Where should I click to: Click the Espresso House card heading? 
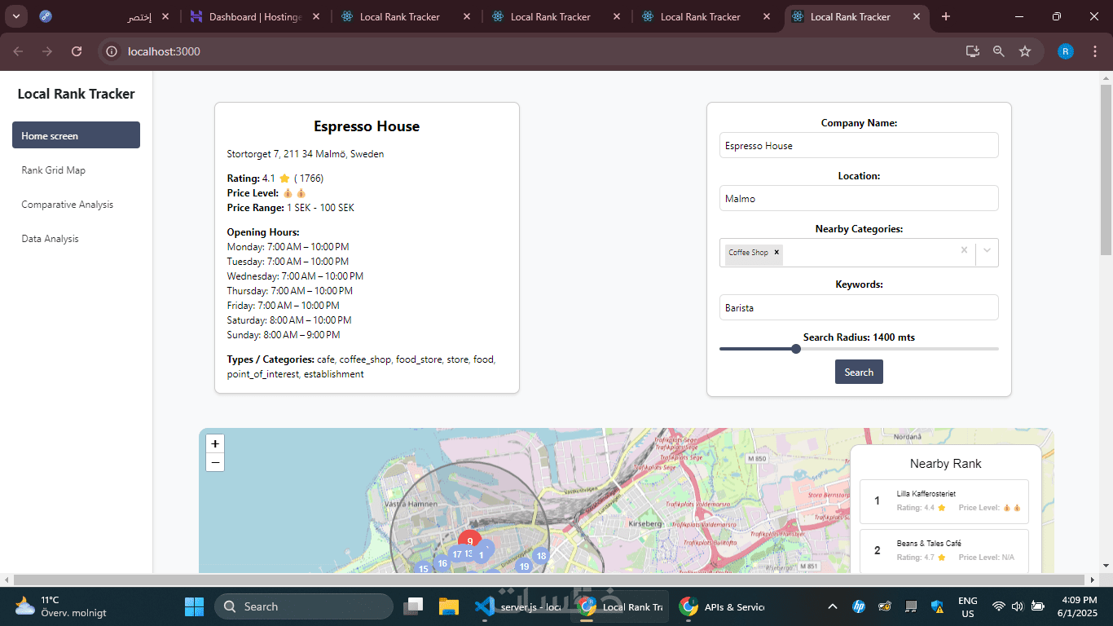367,126
